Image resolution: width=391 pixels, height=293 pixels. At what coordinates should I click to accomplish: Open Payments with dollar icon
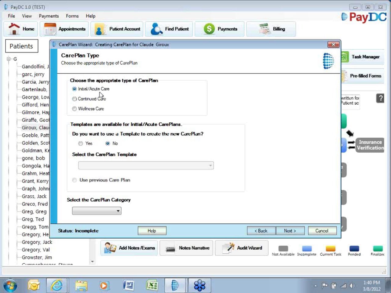tap(220, 29)
